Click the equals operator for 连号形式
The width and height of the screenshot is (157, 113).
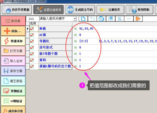[x=75, y=47]
